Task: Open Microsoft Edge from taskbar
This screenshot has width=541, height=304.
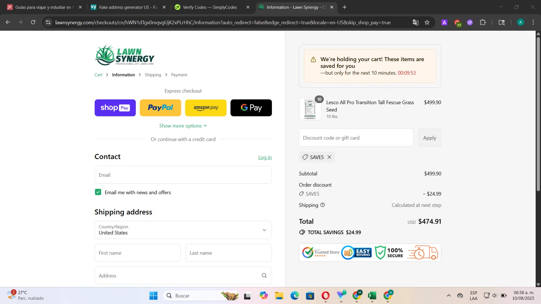Action: pyautogui.click(x=295, y=296)
